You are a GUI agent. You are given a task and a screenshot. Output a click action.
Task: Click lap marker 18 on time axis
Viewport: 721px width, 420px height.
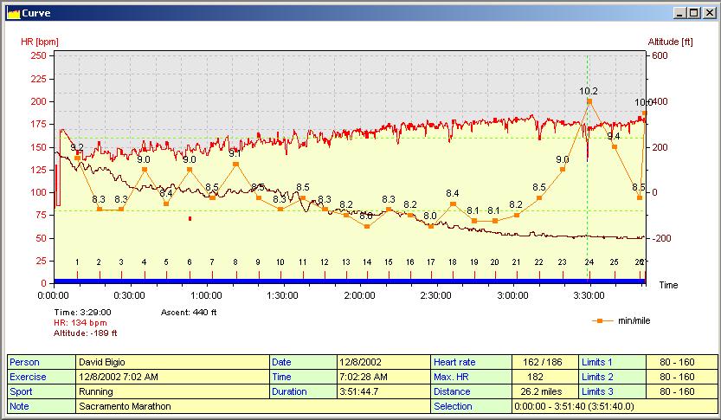453,262
